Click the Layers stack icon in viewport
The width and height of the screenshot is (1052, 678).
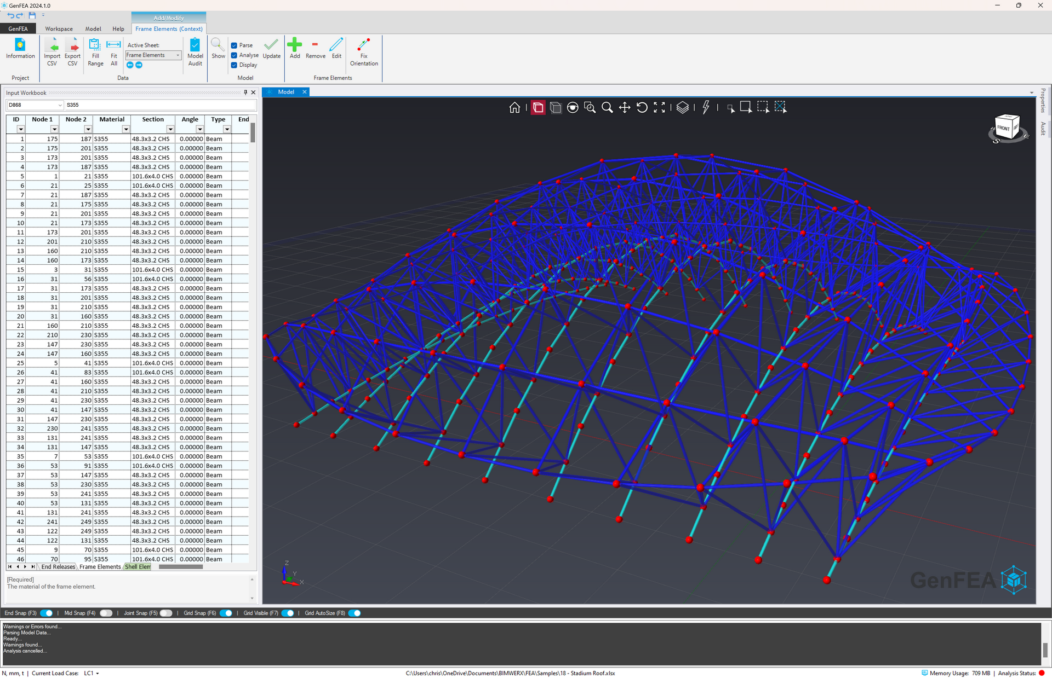[682, 108]
